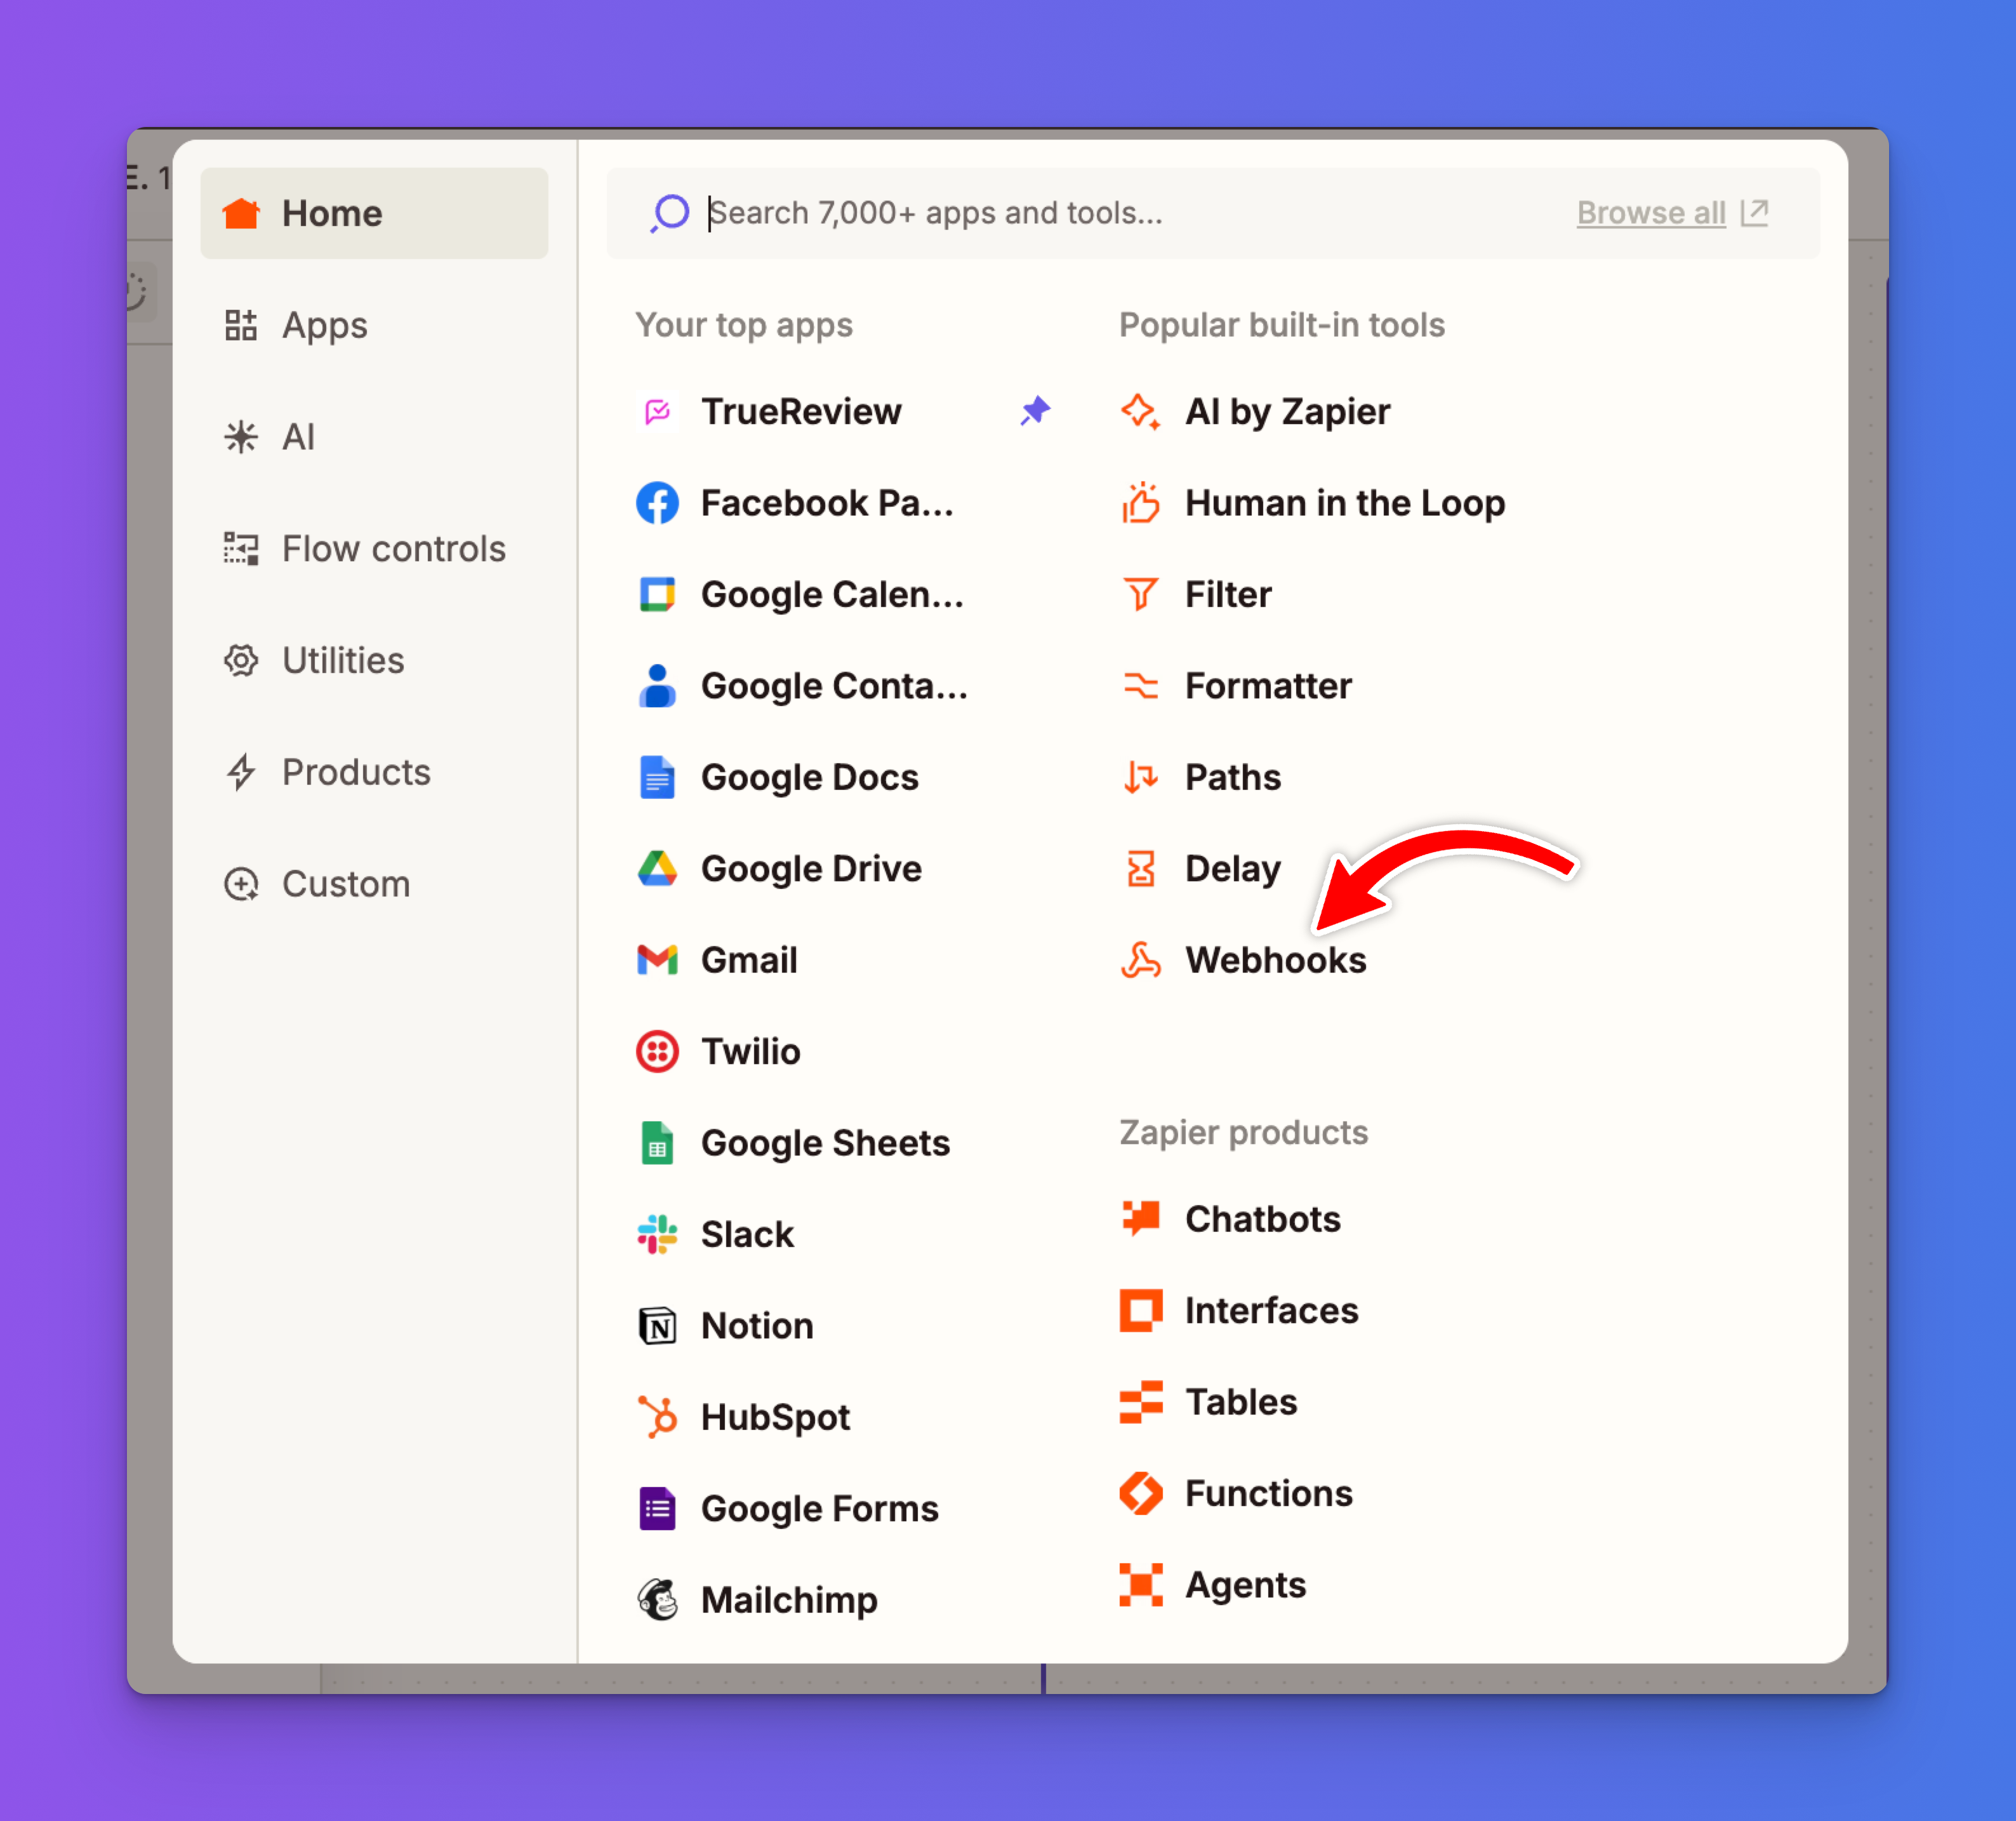Select Zapier Tables product
This screenshot has width=2016, height=1821.
pos(1240,1402)
